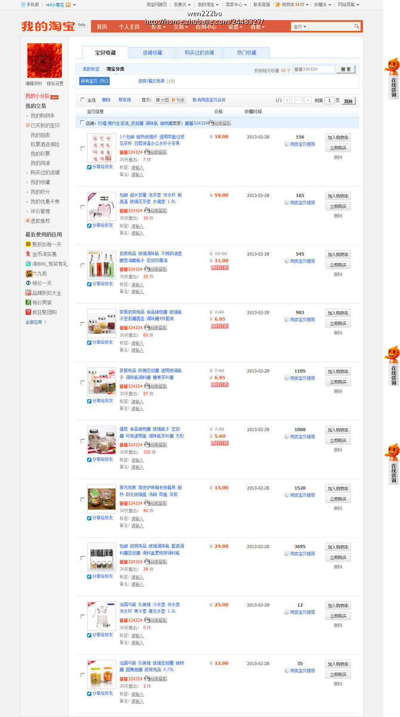Click 加入购物车 for the ¥18.00 item

pos(338,137)
